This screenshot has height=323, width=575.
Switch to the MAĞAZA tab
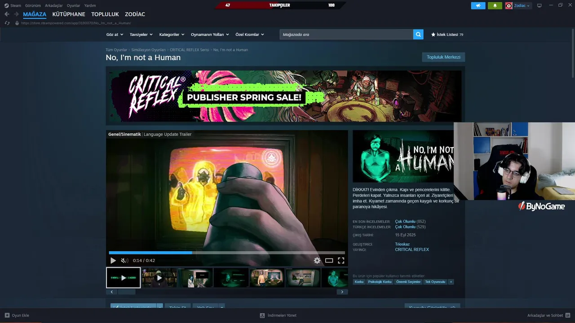pyautogui.click(x=35, y=14)
